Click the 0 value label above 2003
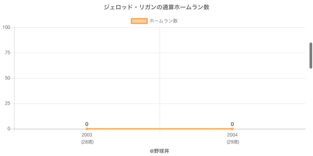 (87, 124)
